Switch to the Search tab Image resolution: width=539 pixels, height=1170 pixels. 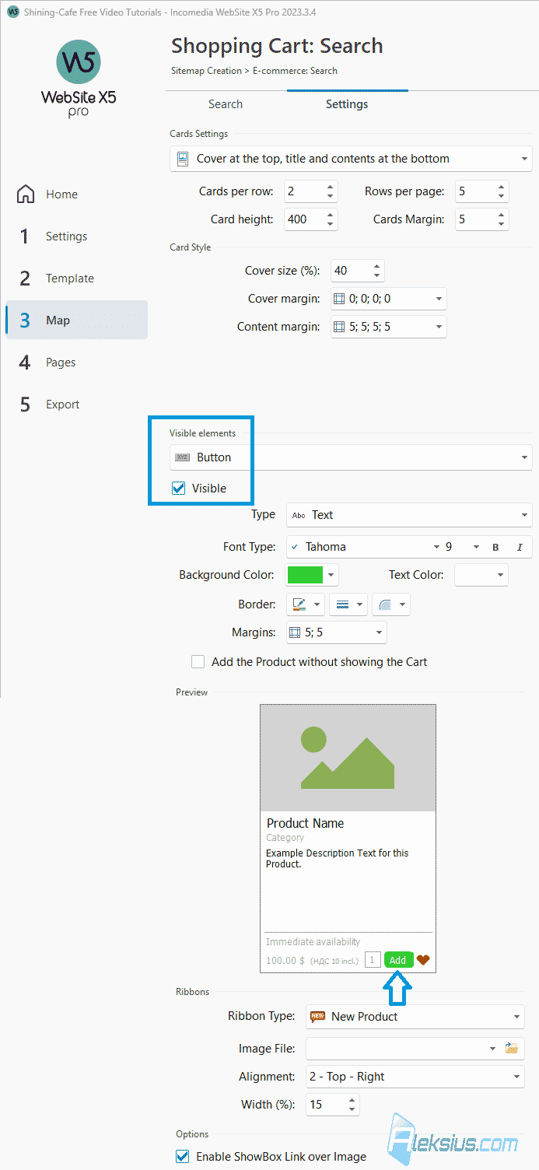pos(226,104)
